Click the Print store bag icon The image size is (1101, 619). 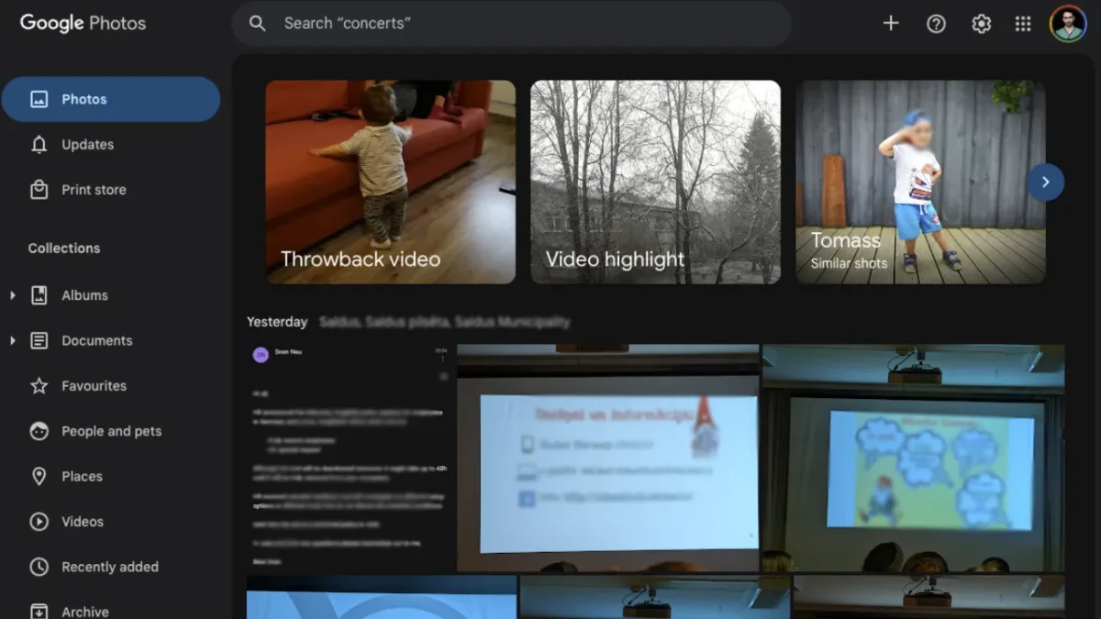39,190
